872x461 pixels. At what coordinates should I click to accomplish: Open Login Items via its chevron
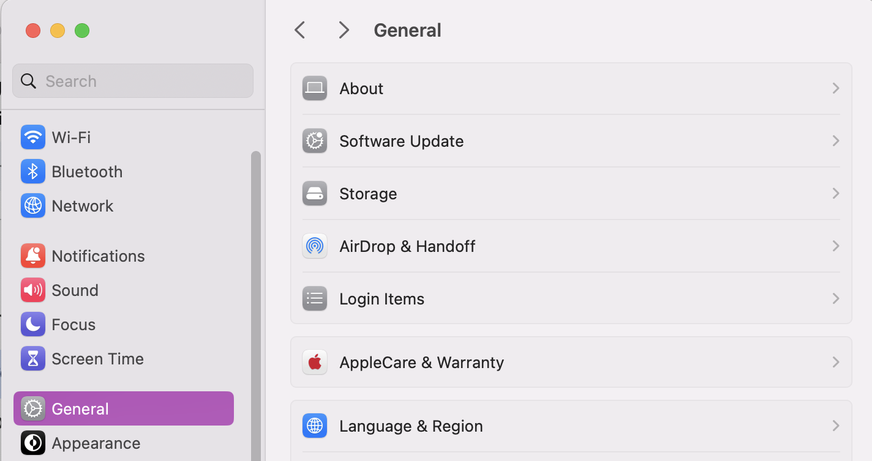click(835, 298)
